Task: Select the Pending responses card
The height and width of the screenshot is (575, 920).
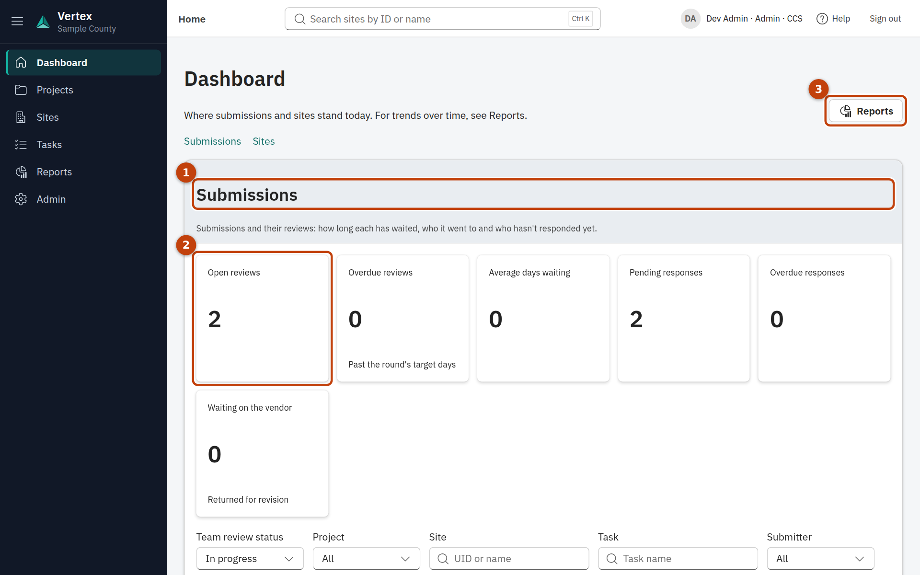Action: pyautogui.click(x=684, y=318)
